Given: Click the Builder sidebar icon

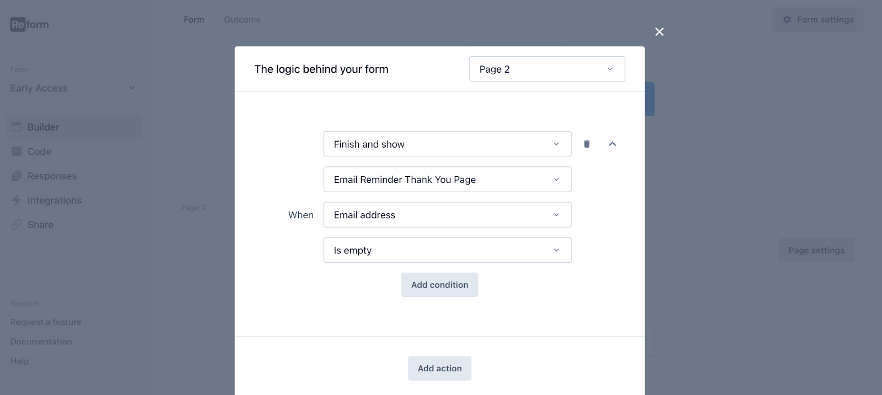Looking at the screenshot, I should point(17,127).
